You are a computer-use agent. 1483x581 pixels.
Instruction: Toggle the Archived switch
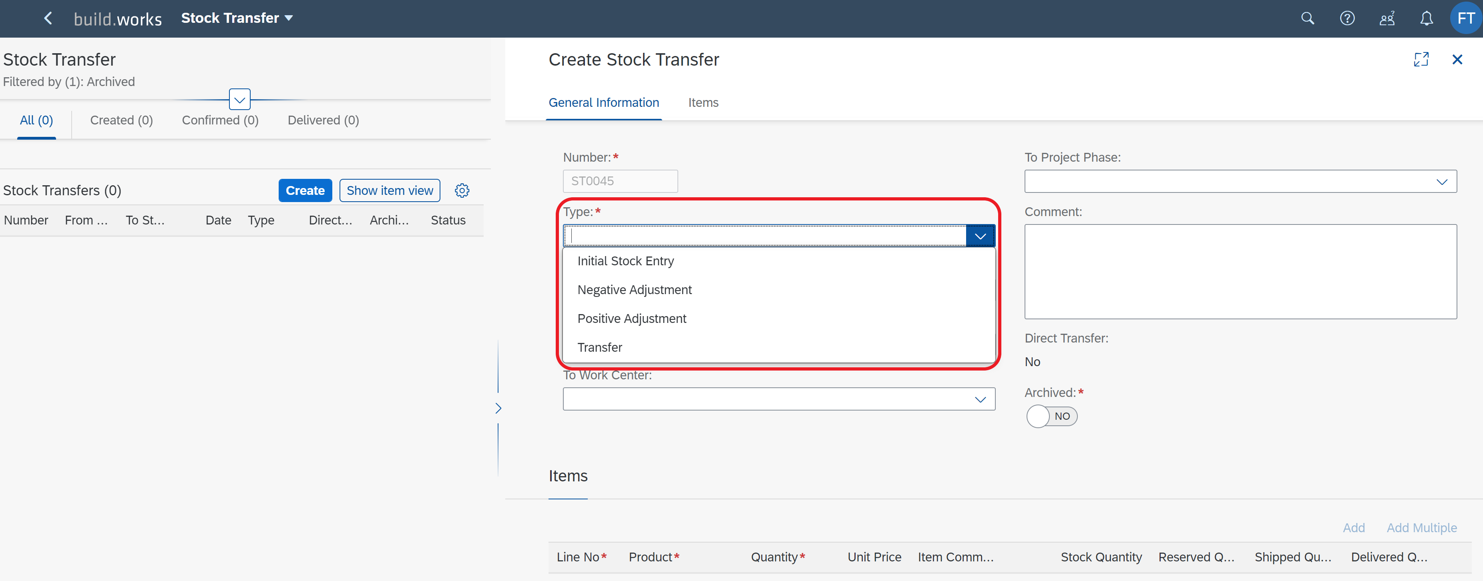[x=1052, y=417]
